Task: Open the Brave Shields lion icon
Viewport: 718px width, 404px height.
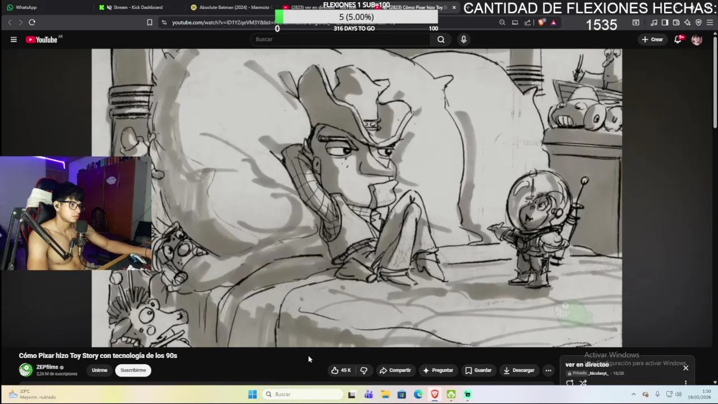Action: click(x=541, y=22)
